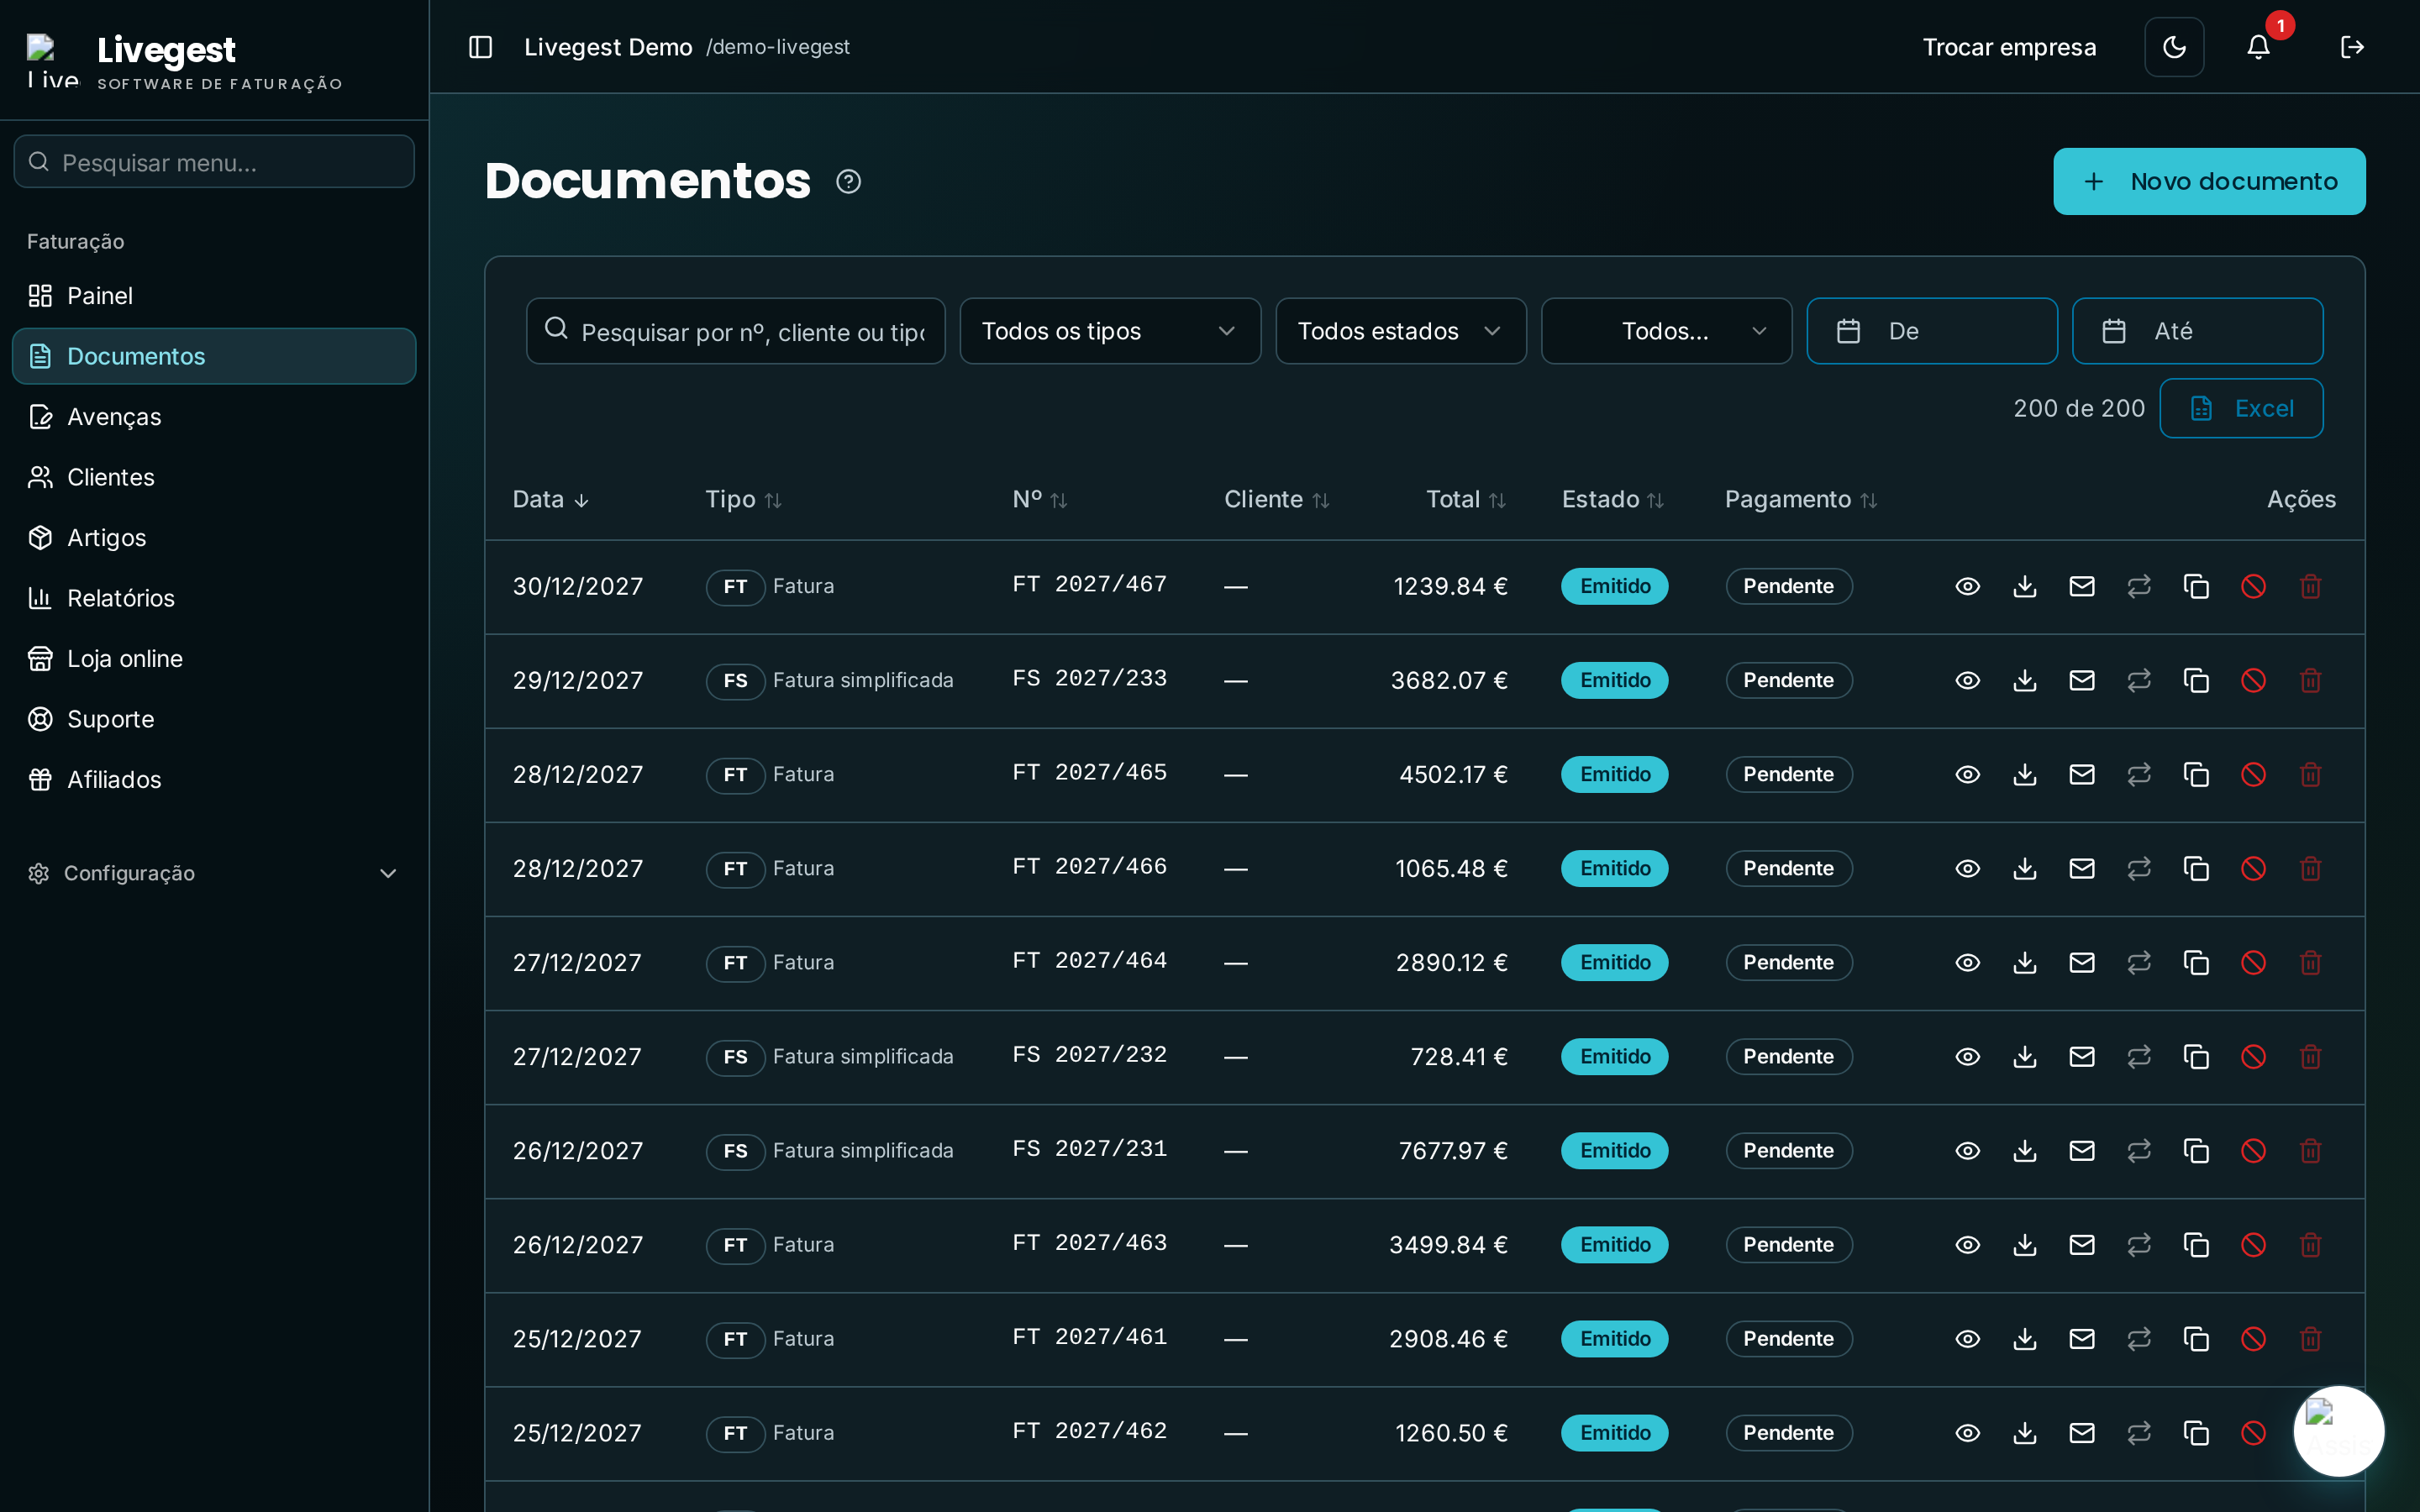
Task: Sort table by Data column
Action: point(551,499)
